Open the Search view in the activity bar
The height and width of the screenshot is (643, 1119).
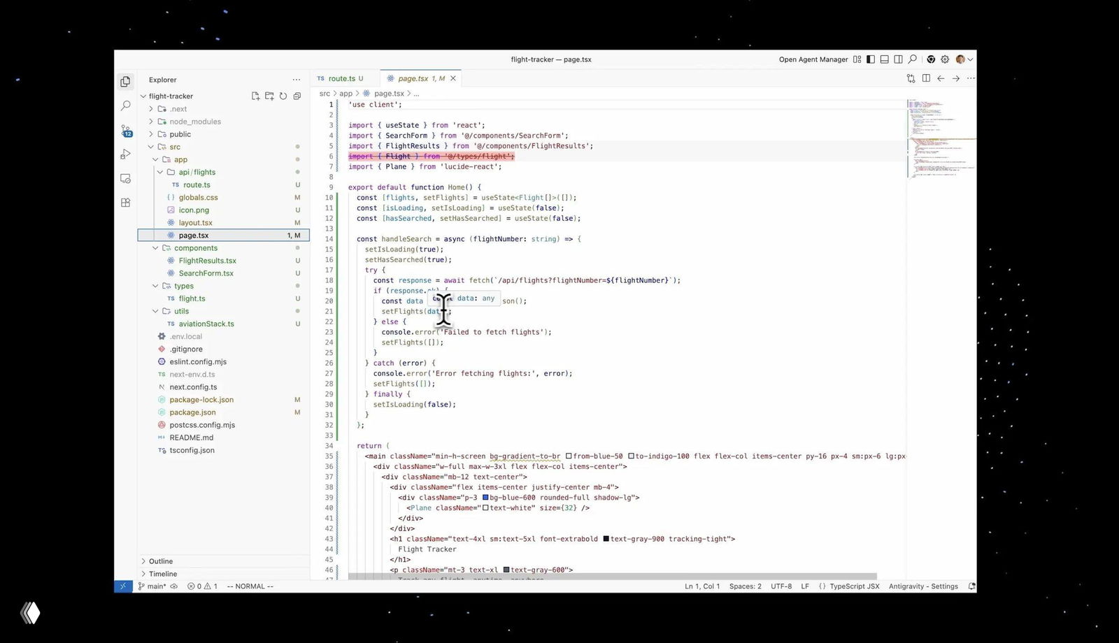click(x=126, y=106)
